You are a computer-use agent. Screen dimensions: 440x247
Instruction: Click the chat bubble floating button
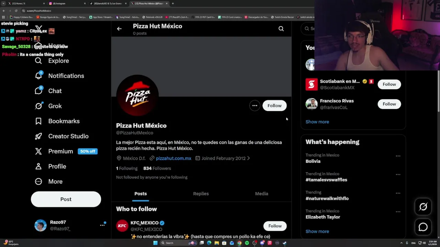pos(423,227)
